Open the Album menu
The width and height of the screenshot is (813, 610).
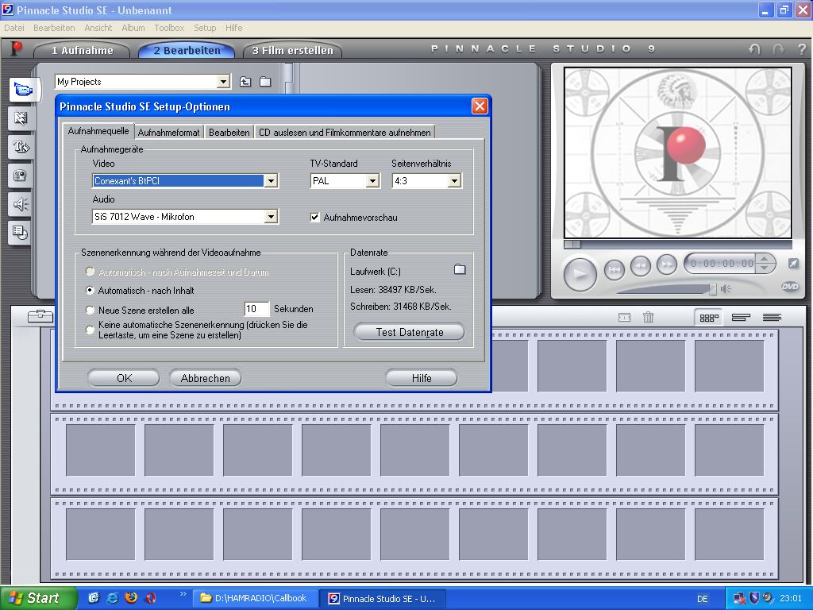133,28
